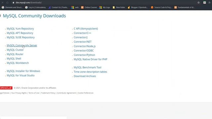Open MySQL Native Driver for PHP link
The height and width of the screenshot is (119, 212).
[90, 59]
